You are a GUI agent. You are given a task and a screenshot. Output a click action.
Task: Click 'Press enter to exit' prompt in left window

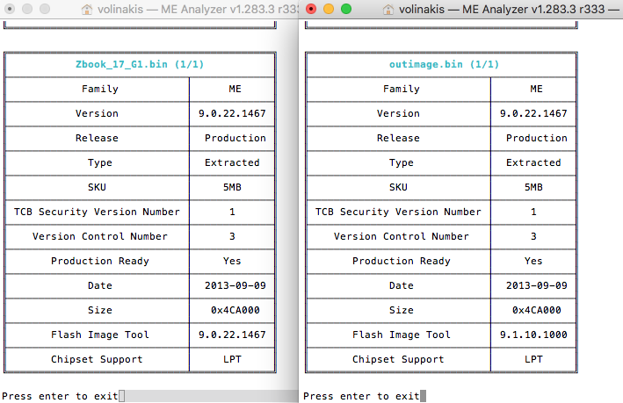(x=60, y=396)
